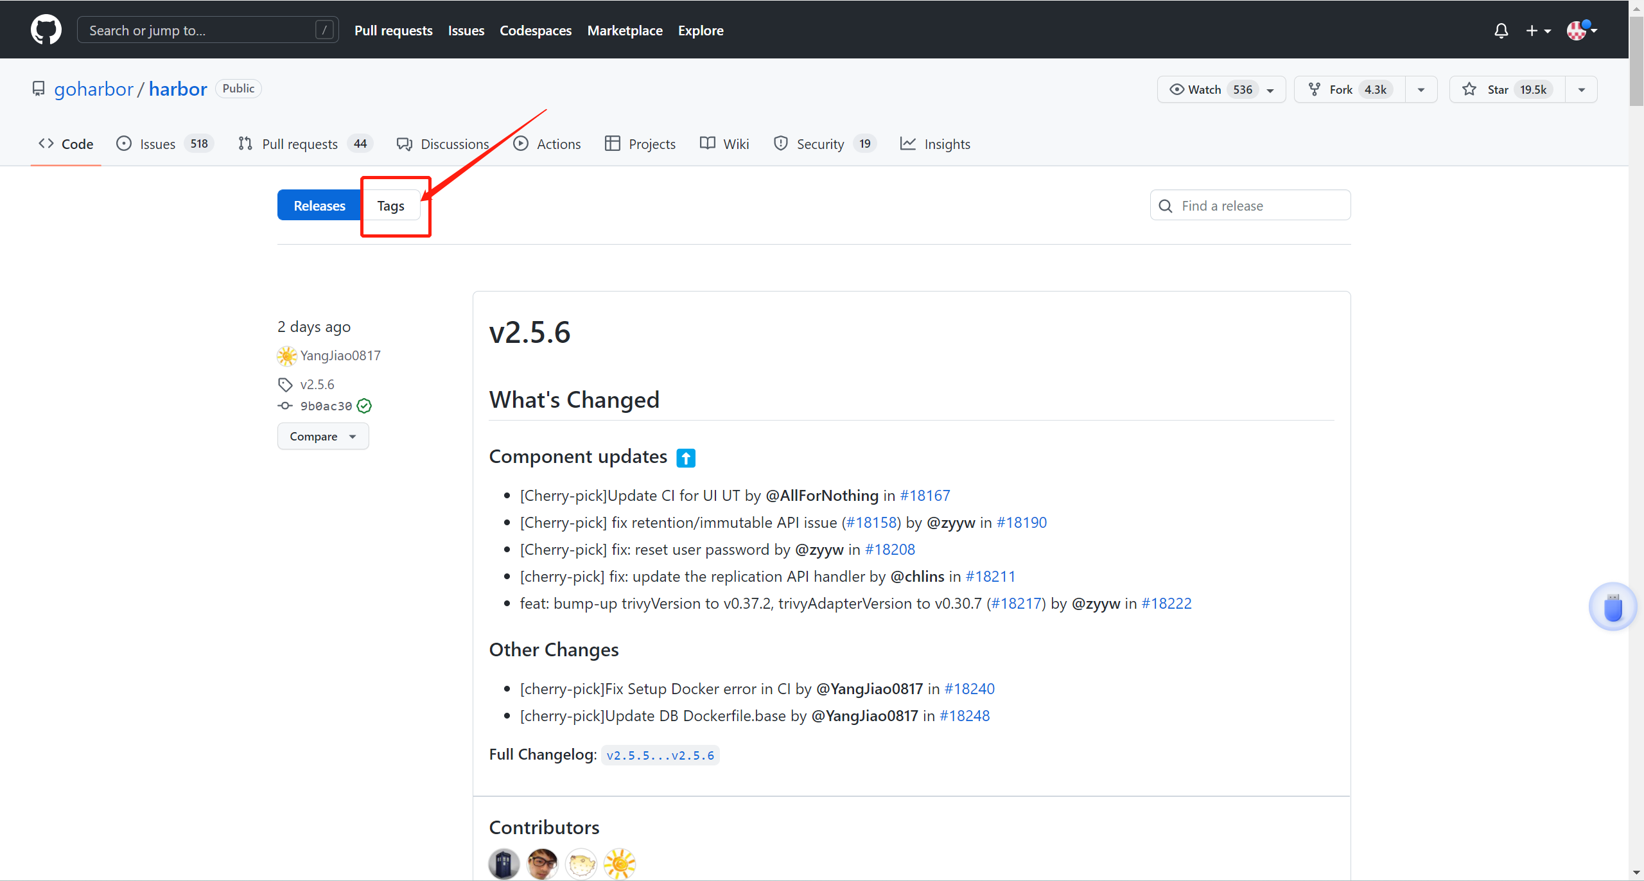Click the GitHub octocat logo

[x=46, y=30]
